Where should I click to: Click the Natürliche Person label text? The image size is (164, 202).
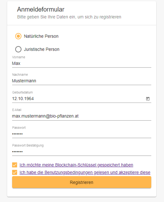[41, 36]
